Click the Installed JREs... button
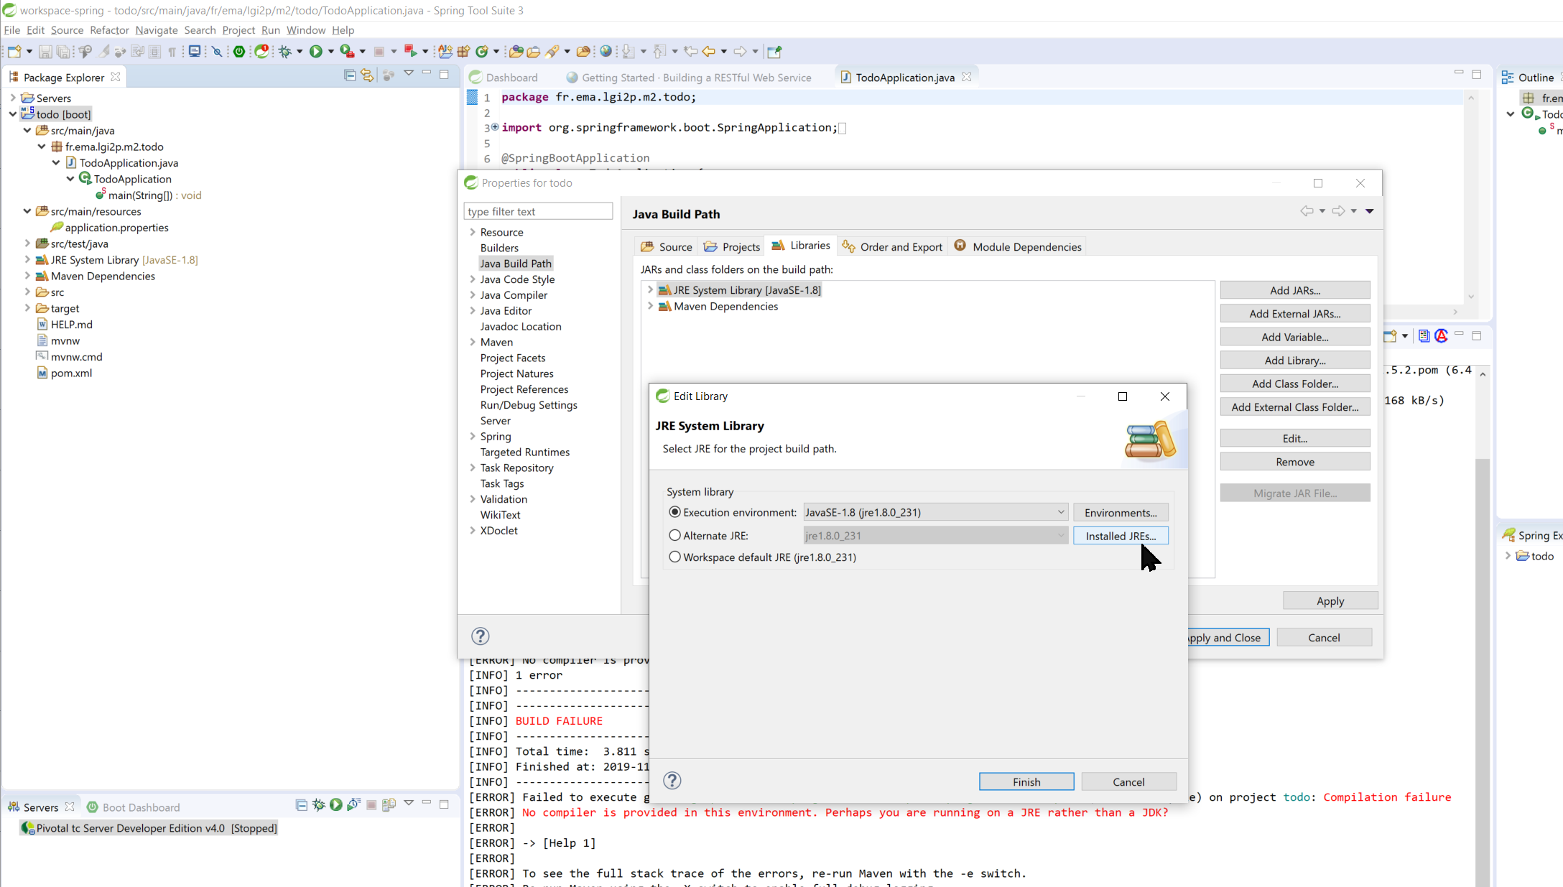Viewport: 1563px width, 887px height. pos(1121,536)
